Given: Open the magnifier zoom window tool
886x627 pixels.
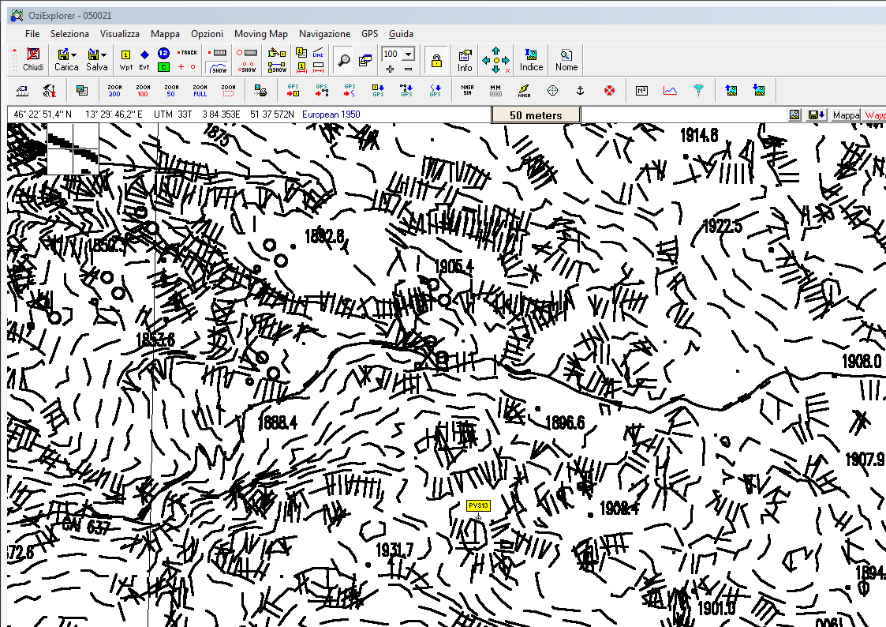Looking at the screenshot, I should pos(343,60).
